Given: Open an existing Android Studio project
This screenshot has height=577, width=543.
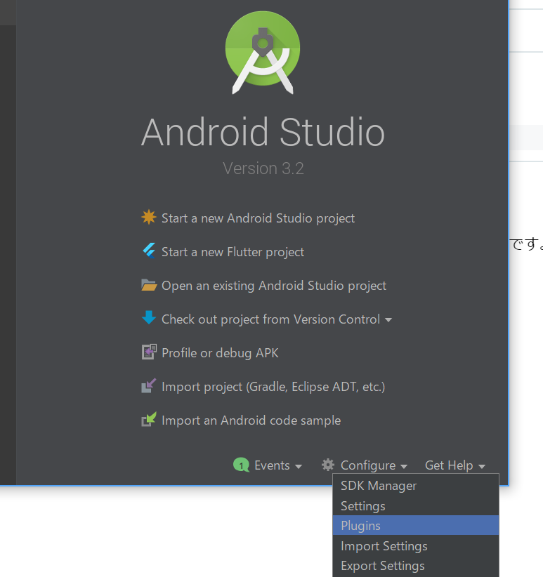Looking at the screenshot, I should 274,286.
